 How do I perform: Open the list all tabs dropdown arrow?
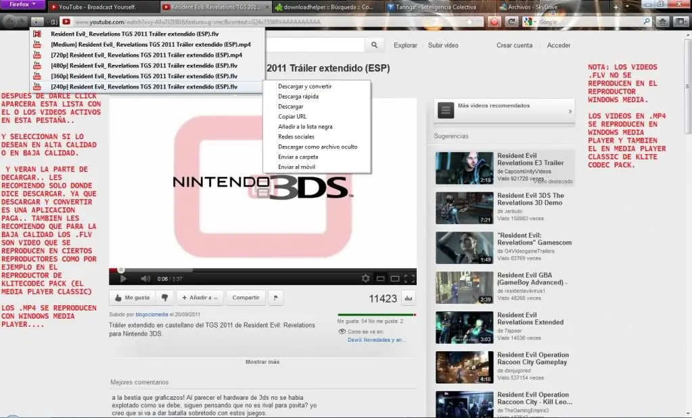628,7
